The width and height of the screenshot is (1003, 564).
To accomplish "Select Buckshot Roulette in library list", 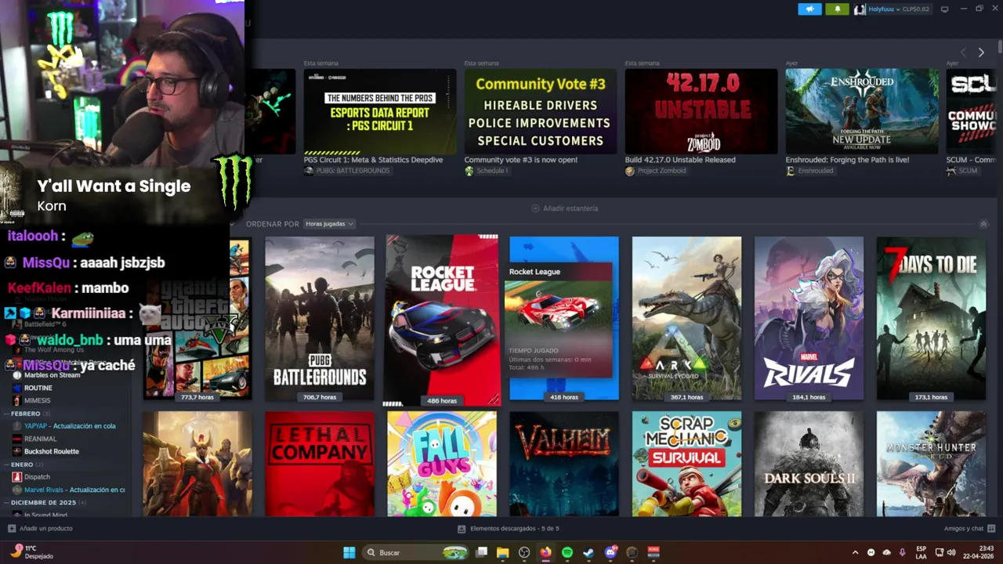I will tap(51, 451).
